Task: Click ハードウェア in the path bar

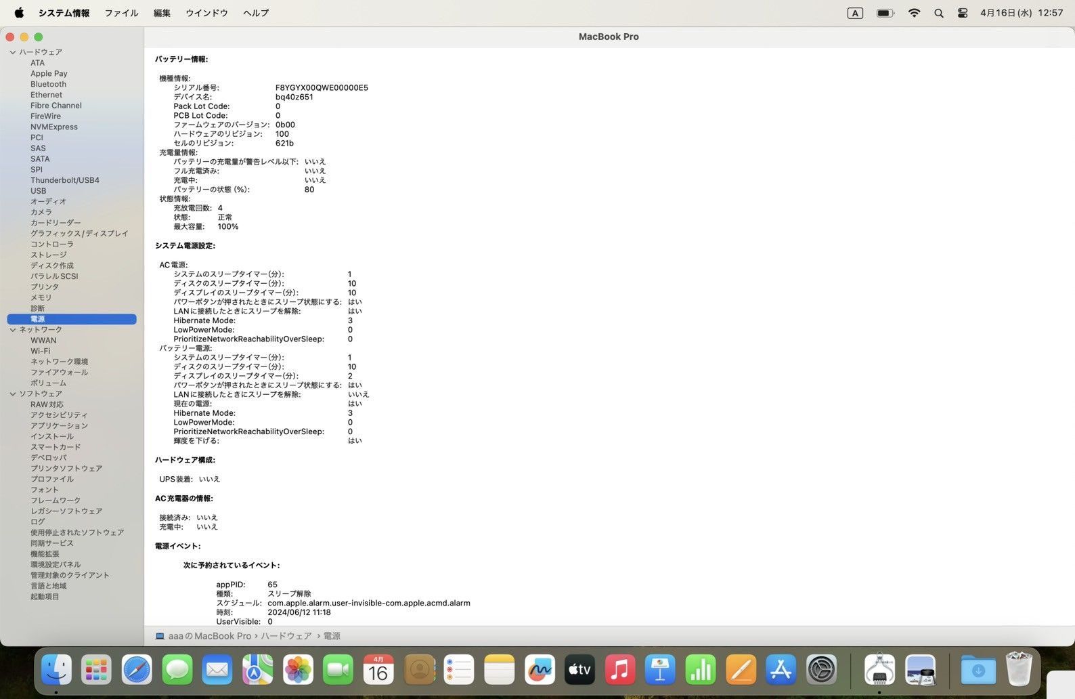Action: (x=286, y=636)
